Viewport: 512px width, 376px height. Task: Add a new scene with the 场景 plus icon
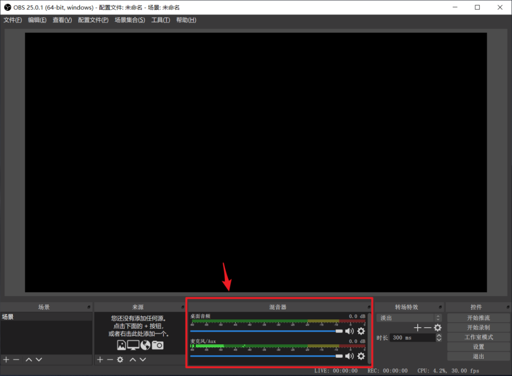point(6,359)
